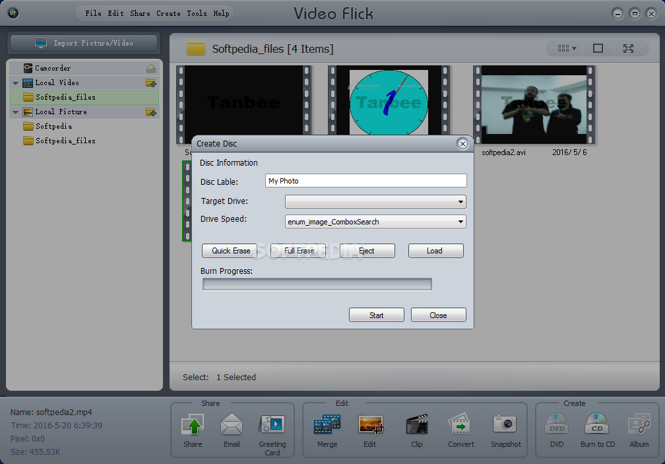Click the Load button
This screenshot has width=665, height=464.
pyautogui.click(x=436, y=251)
